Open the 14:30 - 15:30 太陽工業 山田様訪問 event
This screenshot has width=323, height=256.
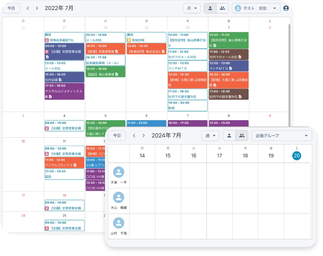point(188,80)
